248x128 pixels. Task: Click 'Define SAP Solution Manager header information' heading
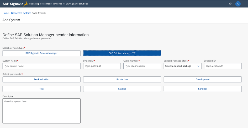(46, 35)
